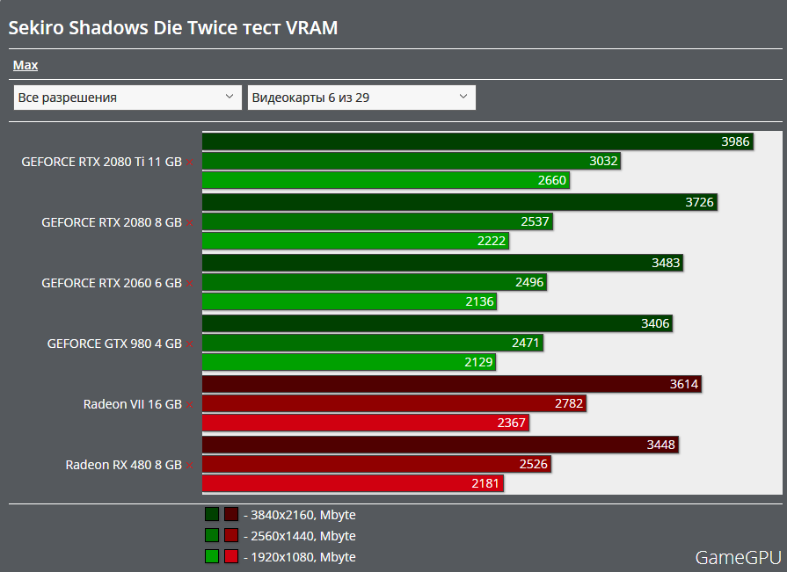Click red X beside GEFORCE RTX 2080 8 GB

(x=189, y=223)
